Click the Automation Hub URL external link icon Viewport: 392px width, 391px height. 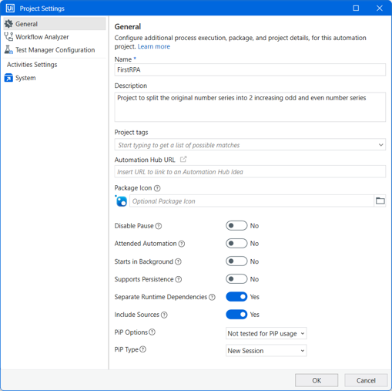coord(183,160)
